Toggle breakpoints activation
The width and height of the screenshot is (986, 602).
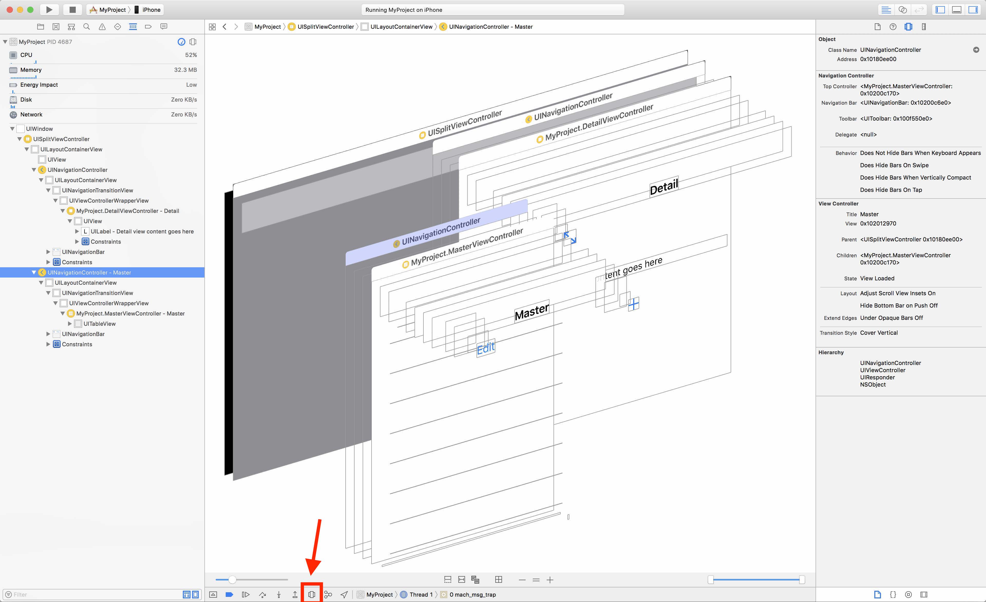(229, 594)
